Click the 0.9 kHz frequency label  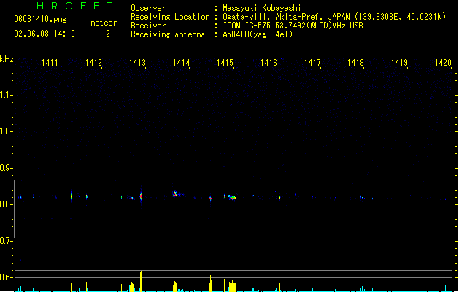[6, 168]
